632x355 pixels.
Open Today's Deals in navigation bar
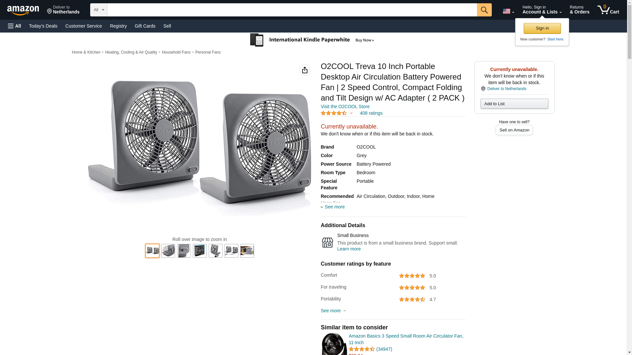[x=43, y=26]
